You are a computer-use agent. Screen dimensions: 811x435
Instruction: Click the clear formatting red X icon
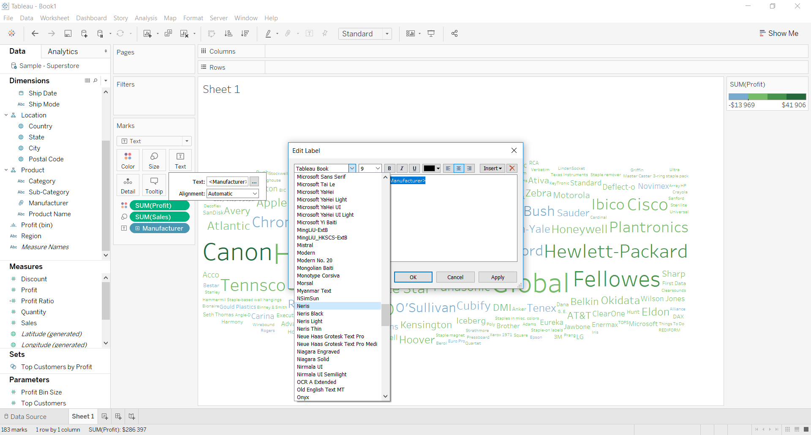[512, 168]
